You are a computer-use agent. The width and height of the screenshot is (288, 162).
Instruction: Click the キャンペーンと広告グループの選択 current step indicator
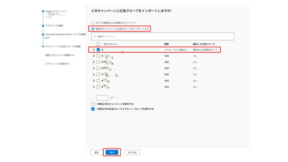pos(43,46)
